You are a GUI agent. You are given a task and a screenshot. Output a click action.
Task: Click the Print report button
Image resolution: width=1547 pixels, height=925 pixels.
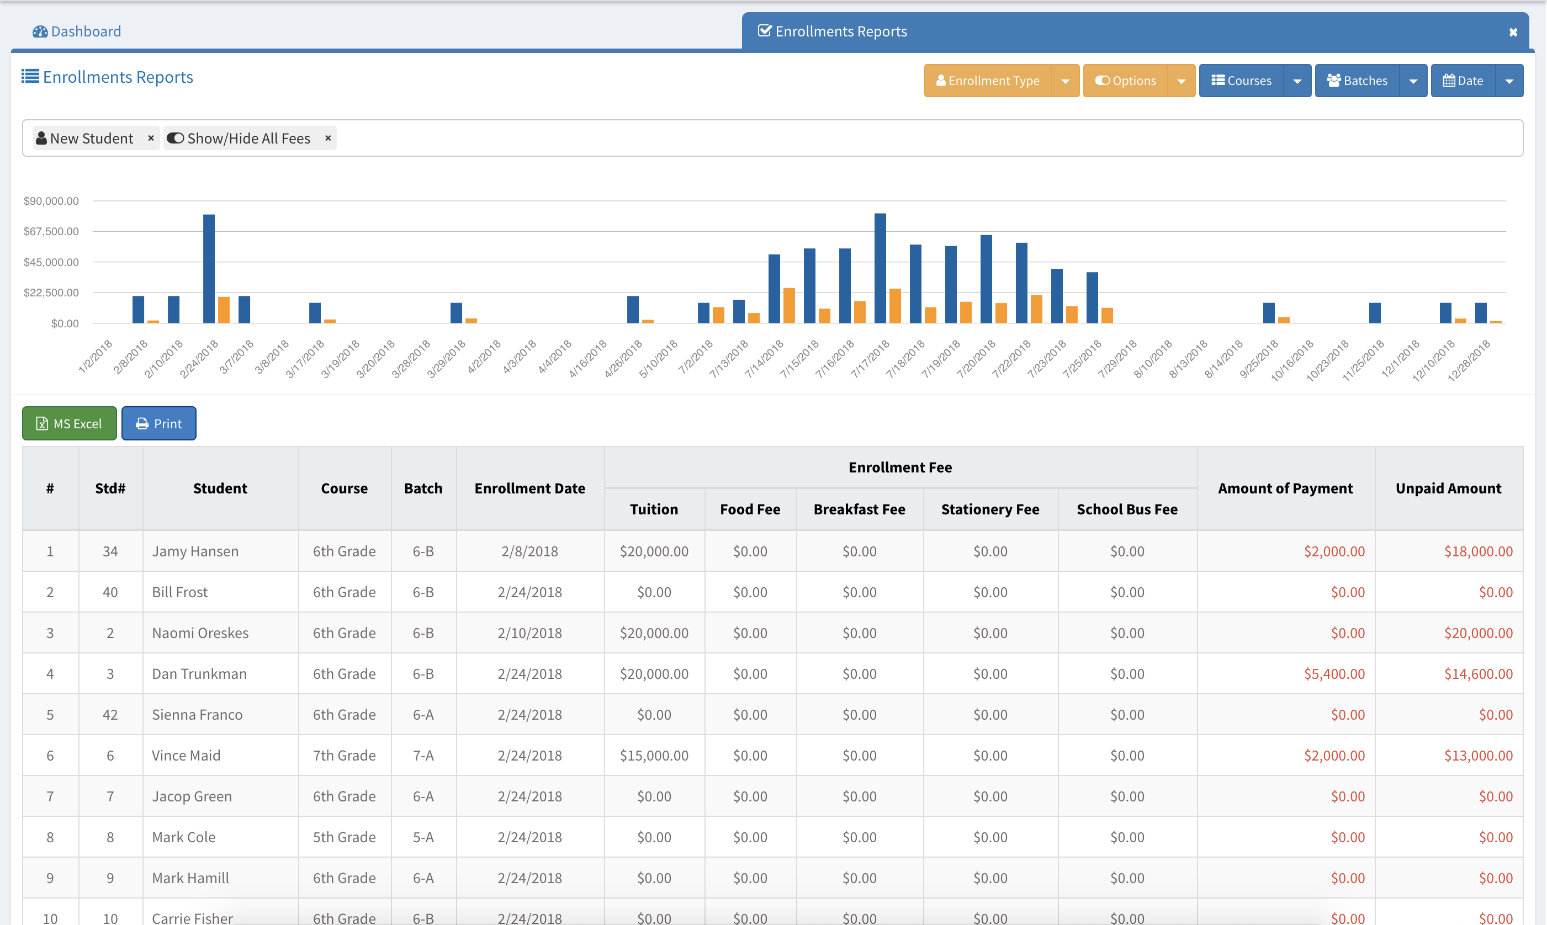pyautogui.click(x=158, y=423)
